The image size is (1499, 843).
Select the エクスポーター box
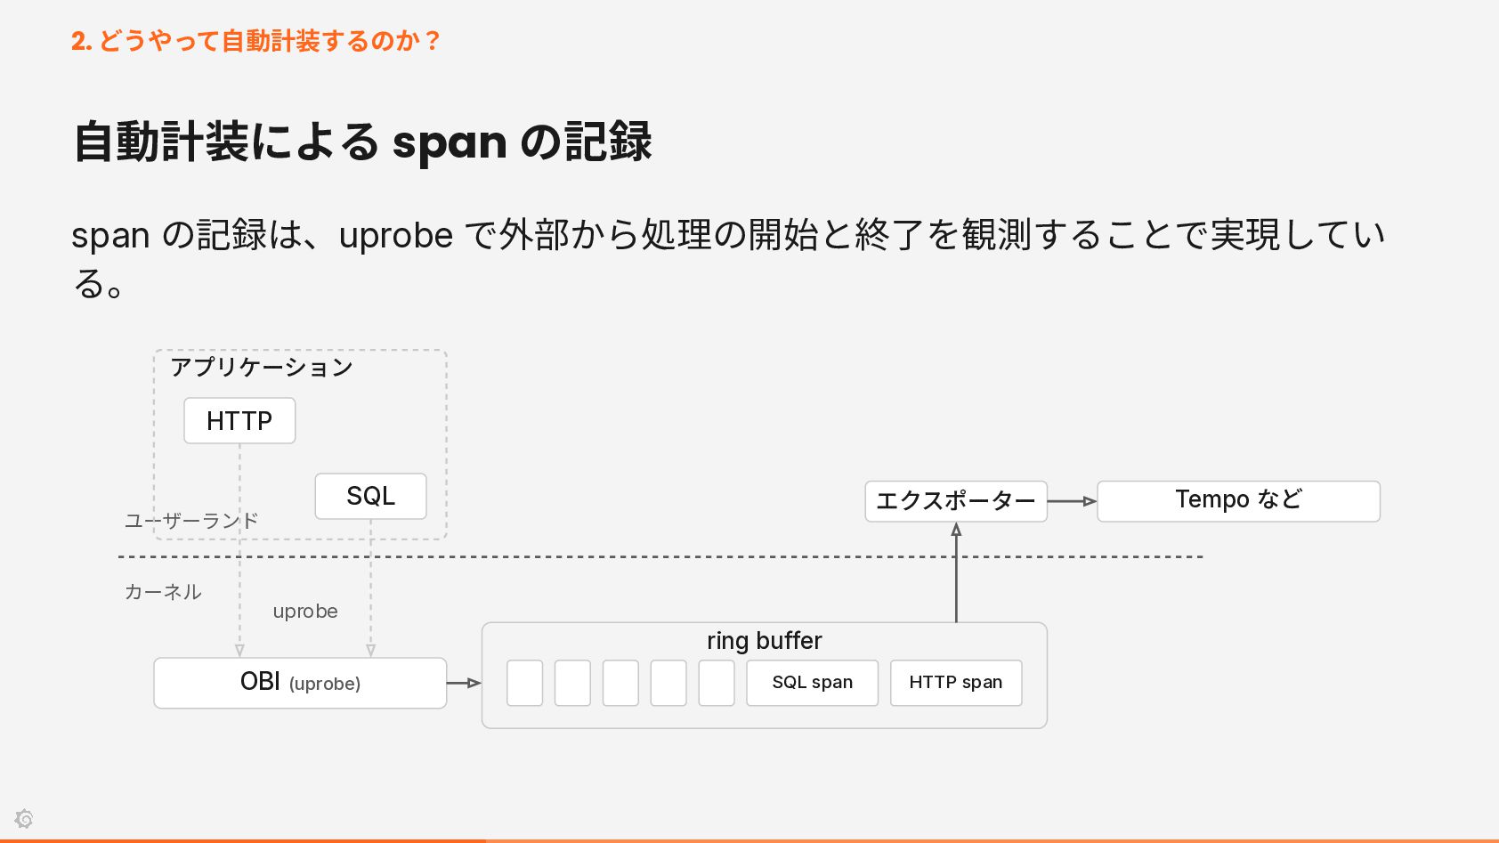pos(956,501)
